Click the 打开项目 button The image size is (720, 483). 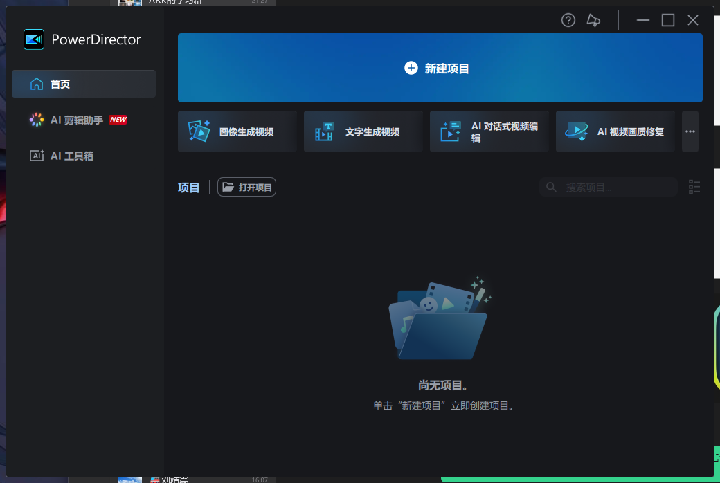(x=246, y=187)
